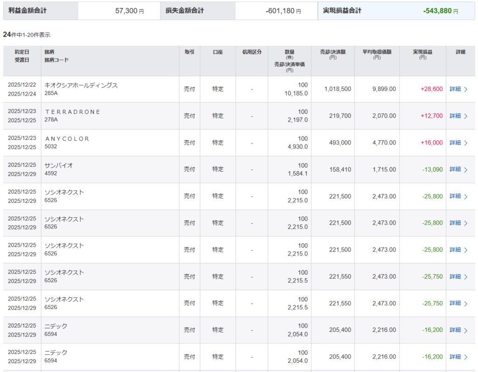The image size is (478, 372).
Task: Click the chevron arrow in the TERRADRONE row
Action: (x=465, y=116)
